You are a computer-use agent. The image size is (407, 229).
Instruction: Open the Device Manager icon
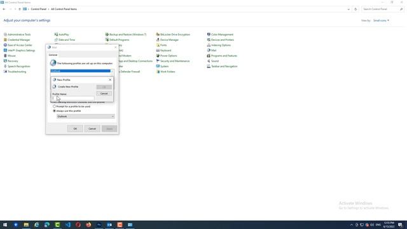[158, 39]
